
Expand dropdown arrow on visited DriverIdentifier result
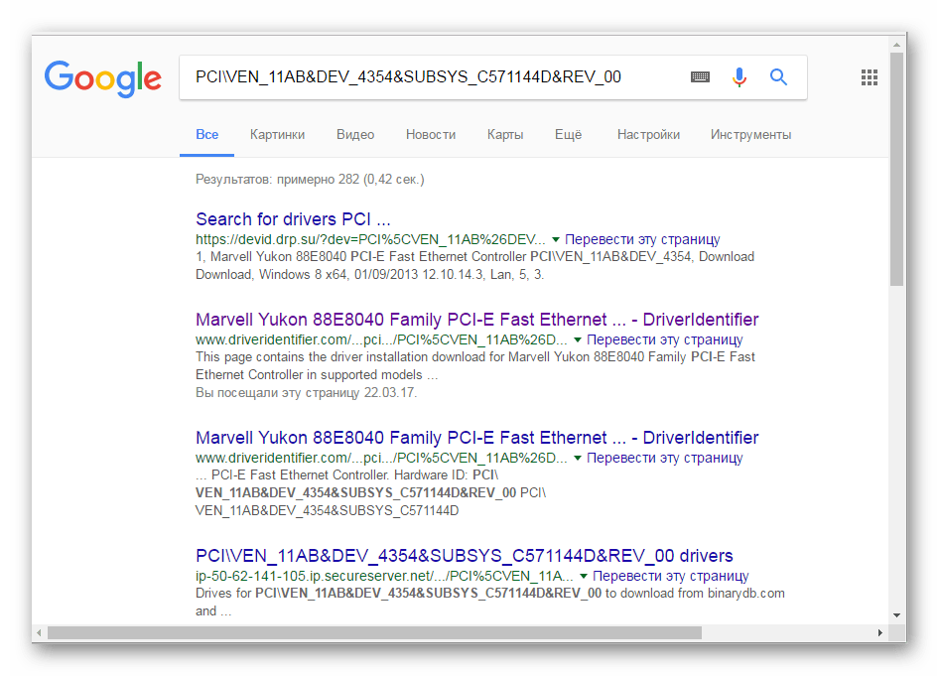click(x=579, y=339)
